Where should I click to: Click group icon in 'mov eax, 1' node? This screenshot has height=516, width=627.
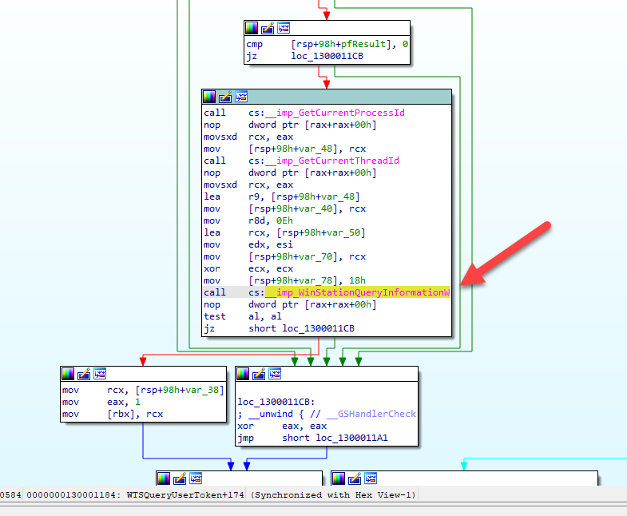click(100, 374)
